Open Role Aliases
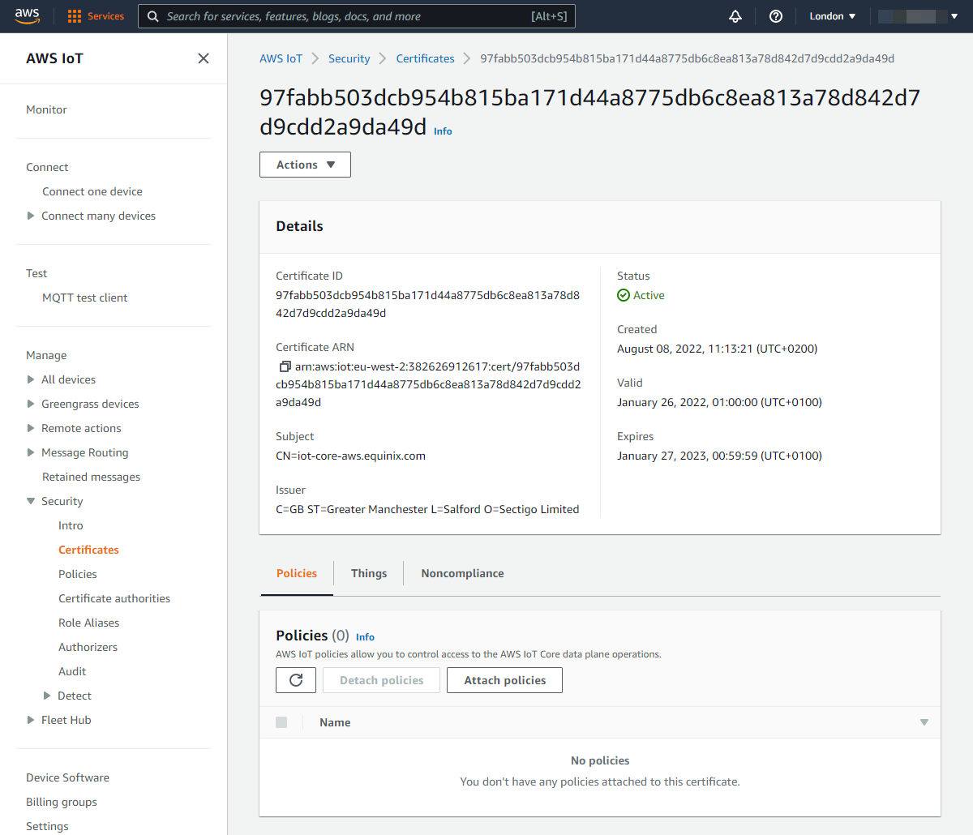The width and height of the screenshot is (973, 835). [89, 623]
